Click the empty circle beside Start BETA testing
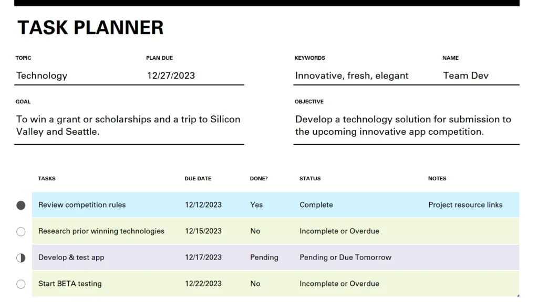This screenshot has height=302, width=538. tap(21, 284)
